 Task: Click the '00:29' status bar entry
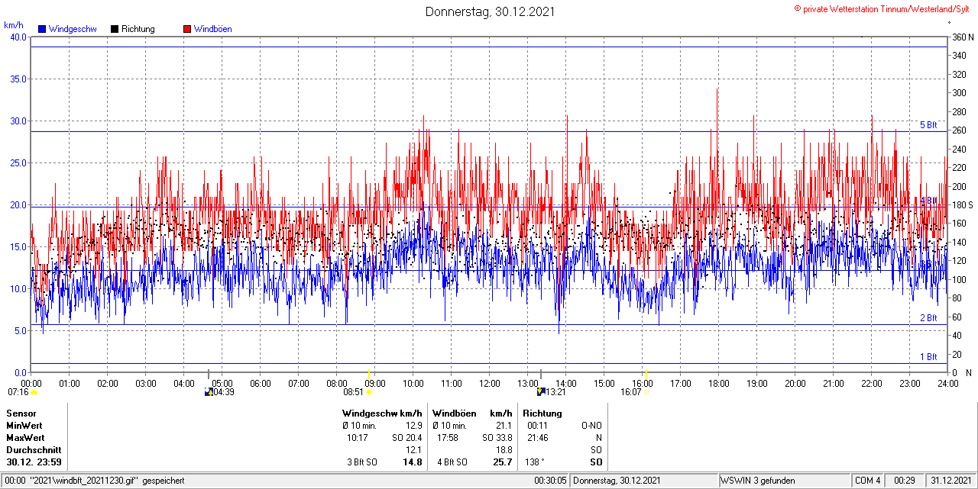coord(905,481)
